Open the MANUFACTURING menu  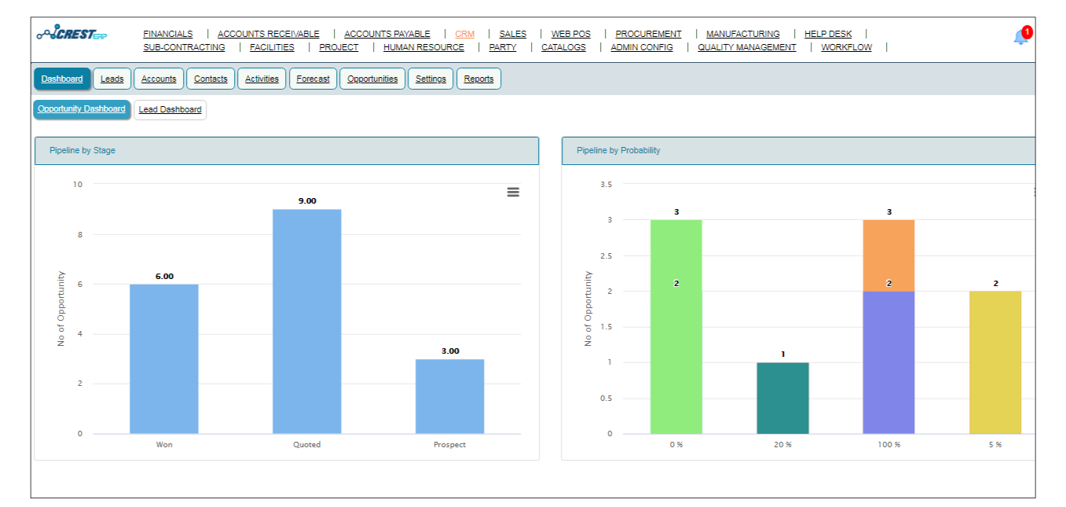742,34
